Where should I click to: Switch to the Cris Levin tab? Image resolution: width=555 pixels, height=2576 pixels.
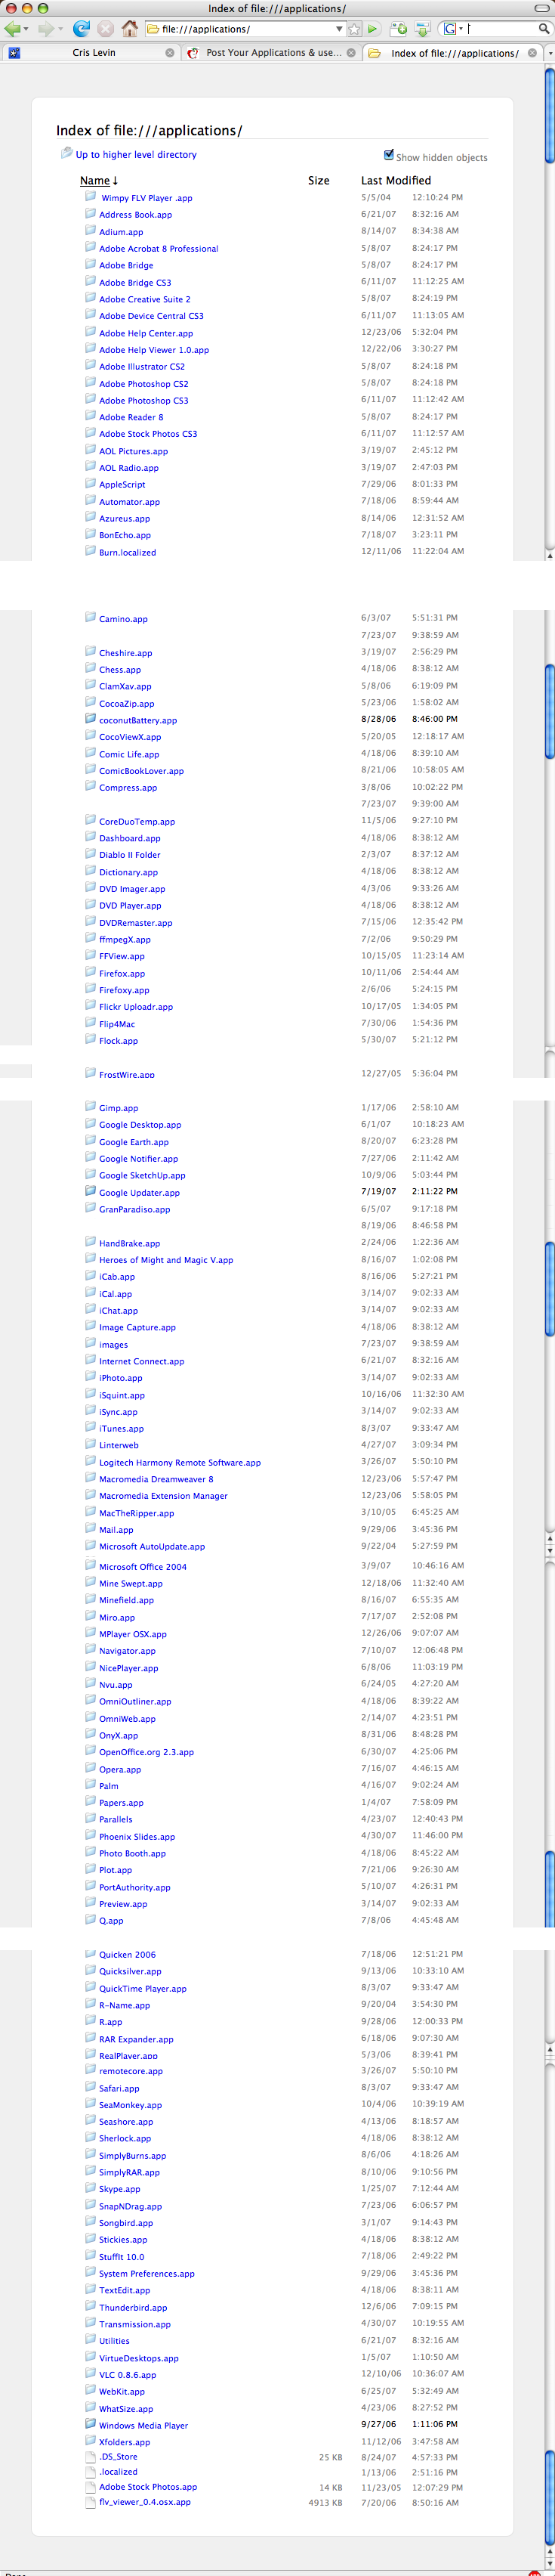coord(93,53)
